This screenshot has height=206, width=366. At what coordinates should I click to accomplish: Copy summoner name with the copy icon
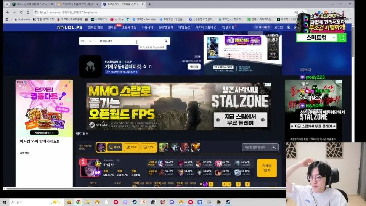[150, 66]
